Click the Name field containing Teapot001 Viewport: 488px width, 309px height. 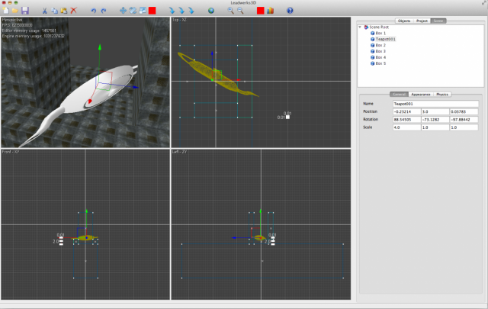pos(435,103)
